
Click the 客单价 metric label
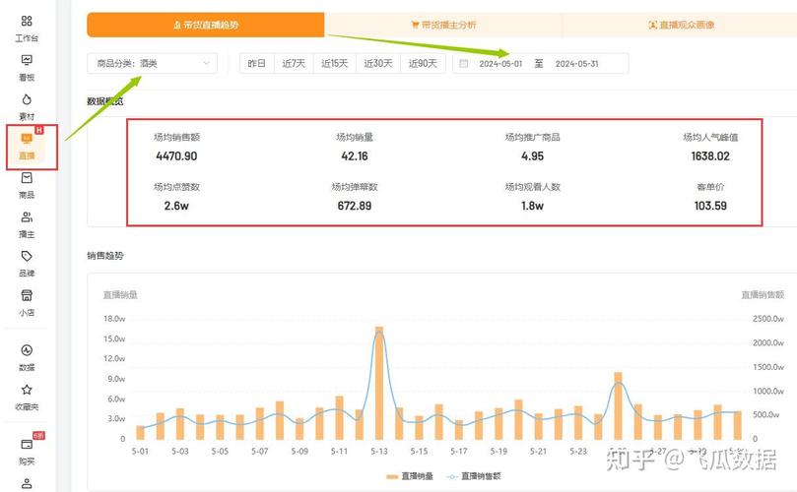click(710, 187)
